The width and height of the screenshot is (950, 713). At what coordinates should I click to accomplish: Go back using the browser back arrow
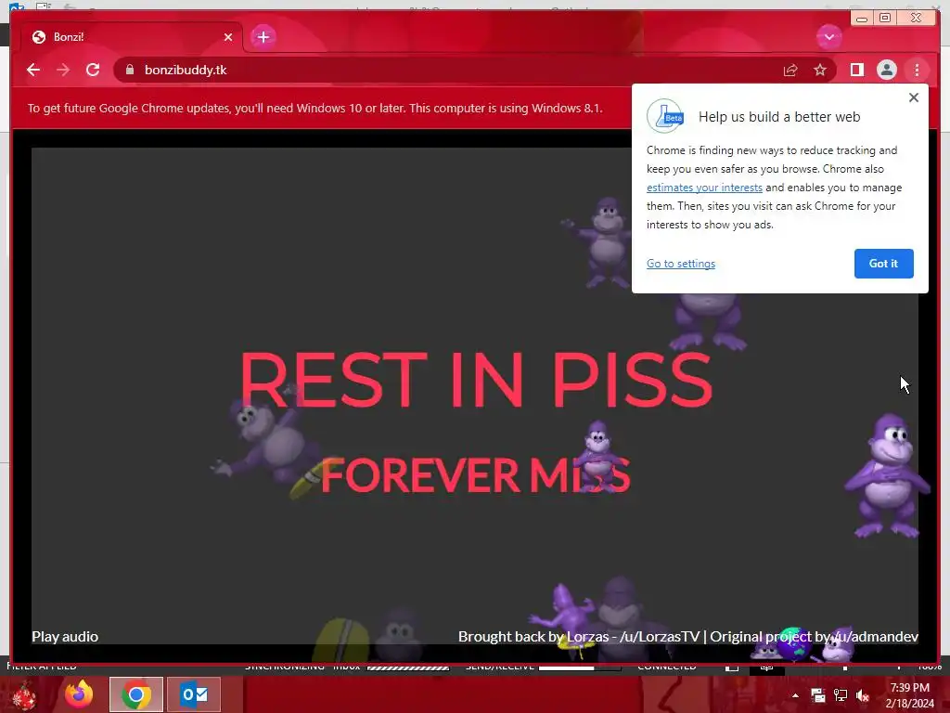coord(33,70)
